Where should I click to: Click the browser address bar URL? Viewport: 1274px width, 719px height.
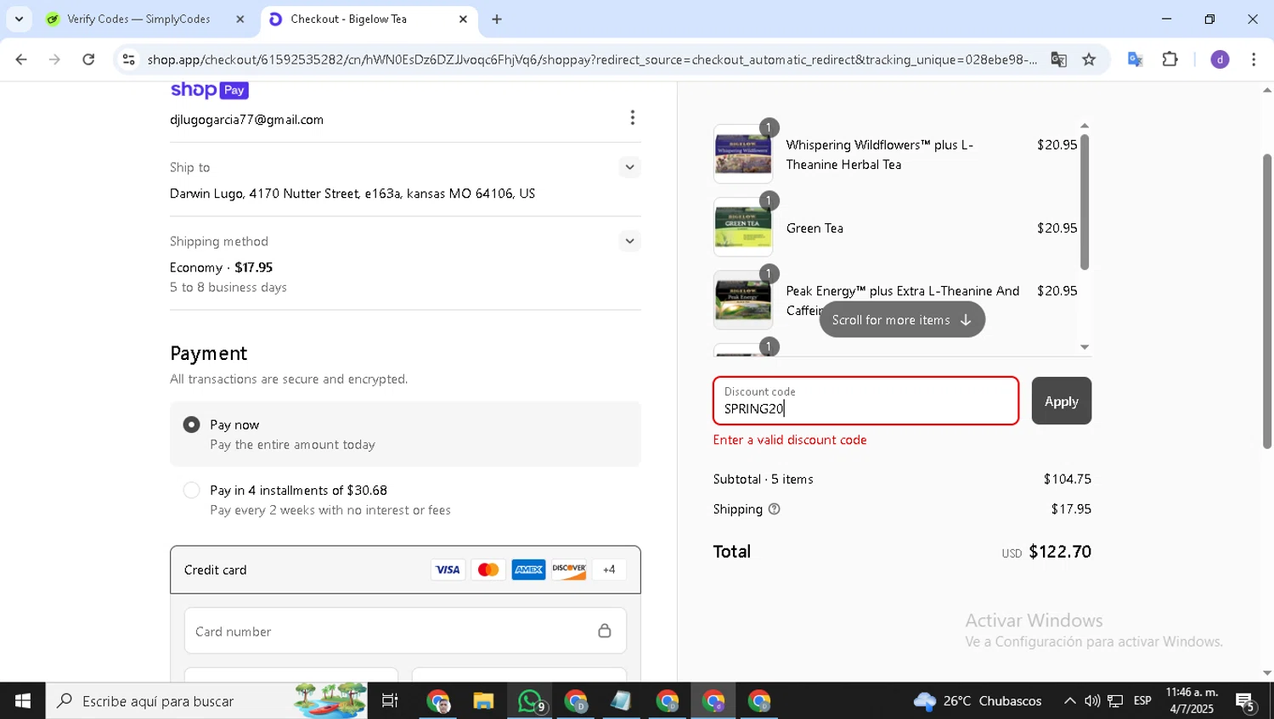592,59
